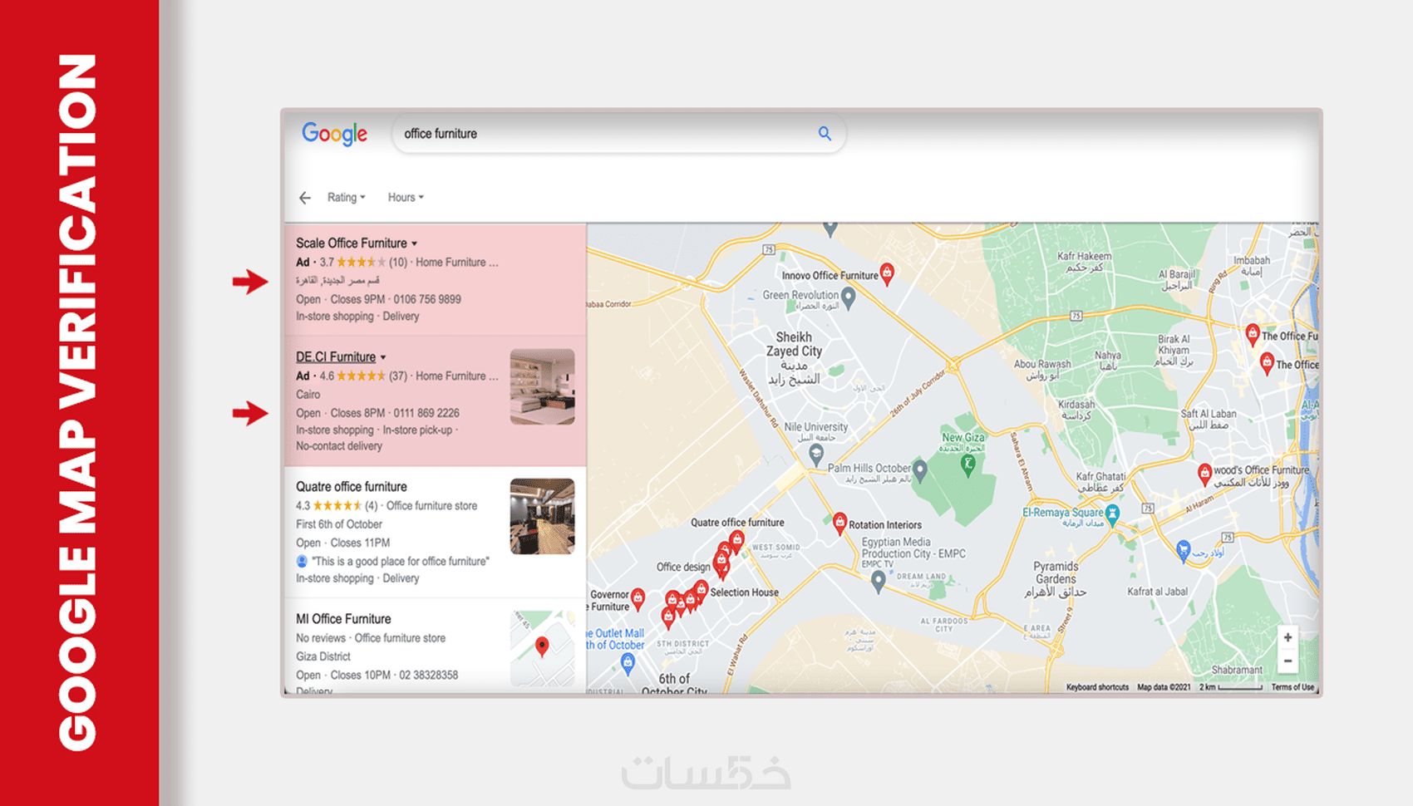Click the DE.CI Furniture phone number 0111 869 2226
This screenshot has width=1413, height=806.
point(426,413)
